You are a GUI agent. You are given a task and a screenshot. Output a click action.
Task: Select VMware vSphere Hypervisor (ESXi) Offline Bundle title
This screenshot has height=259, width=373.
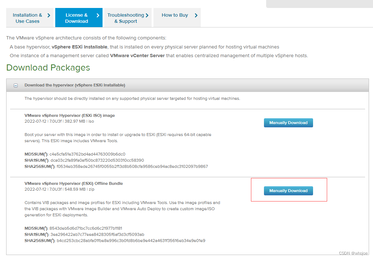[74, 183]
